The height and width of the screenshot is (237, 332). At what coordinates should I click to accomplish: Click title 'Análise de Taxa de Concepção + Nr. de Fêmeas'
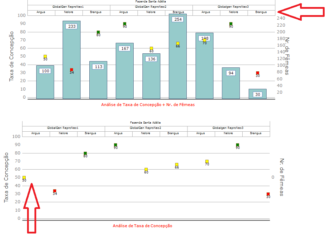(148, 105)
